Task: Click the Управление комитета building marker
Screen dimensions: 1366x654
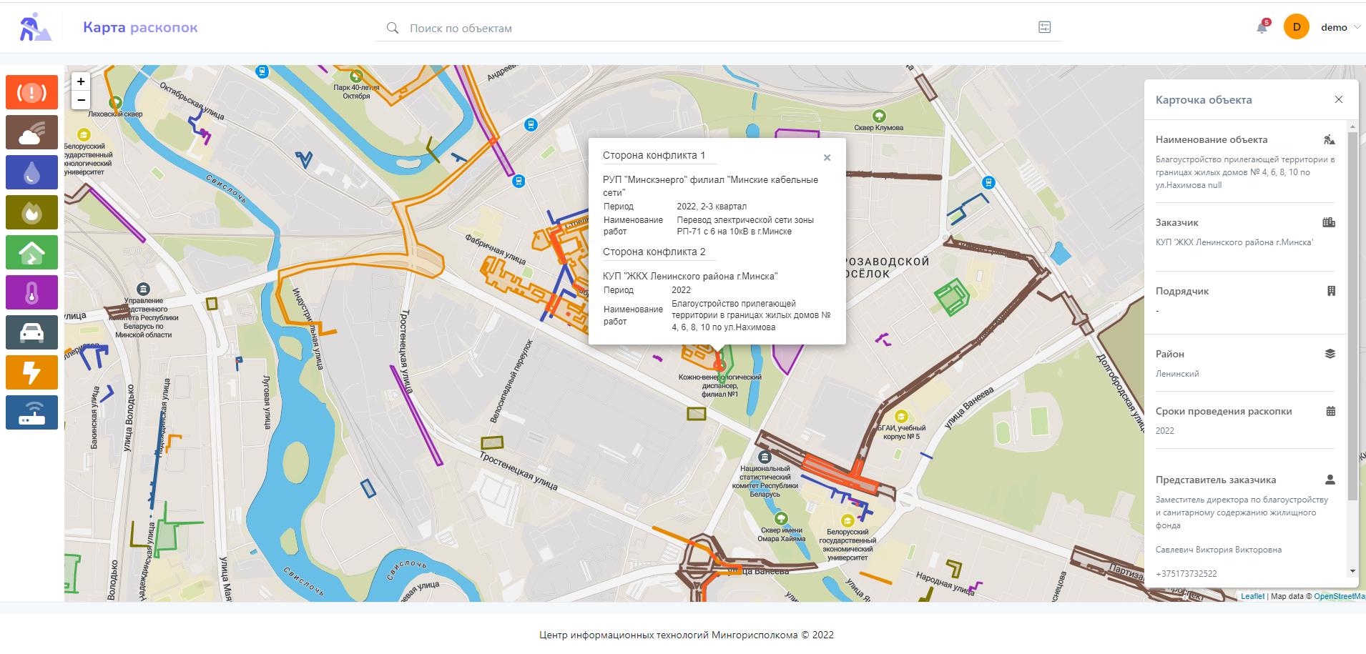Action: click(x=144, y=289)
